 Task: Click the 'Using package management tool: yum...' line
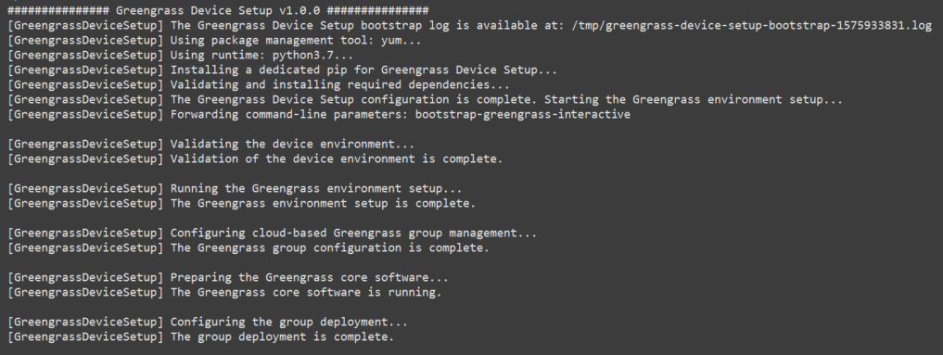pyautogui.click(x=215, y=40)
